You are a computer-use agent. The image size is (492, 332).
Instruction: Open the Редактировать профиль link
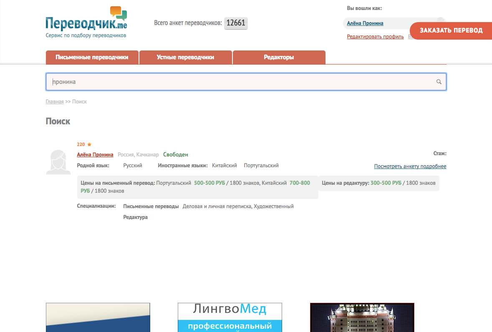[x=375, y=37]
